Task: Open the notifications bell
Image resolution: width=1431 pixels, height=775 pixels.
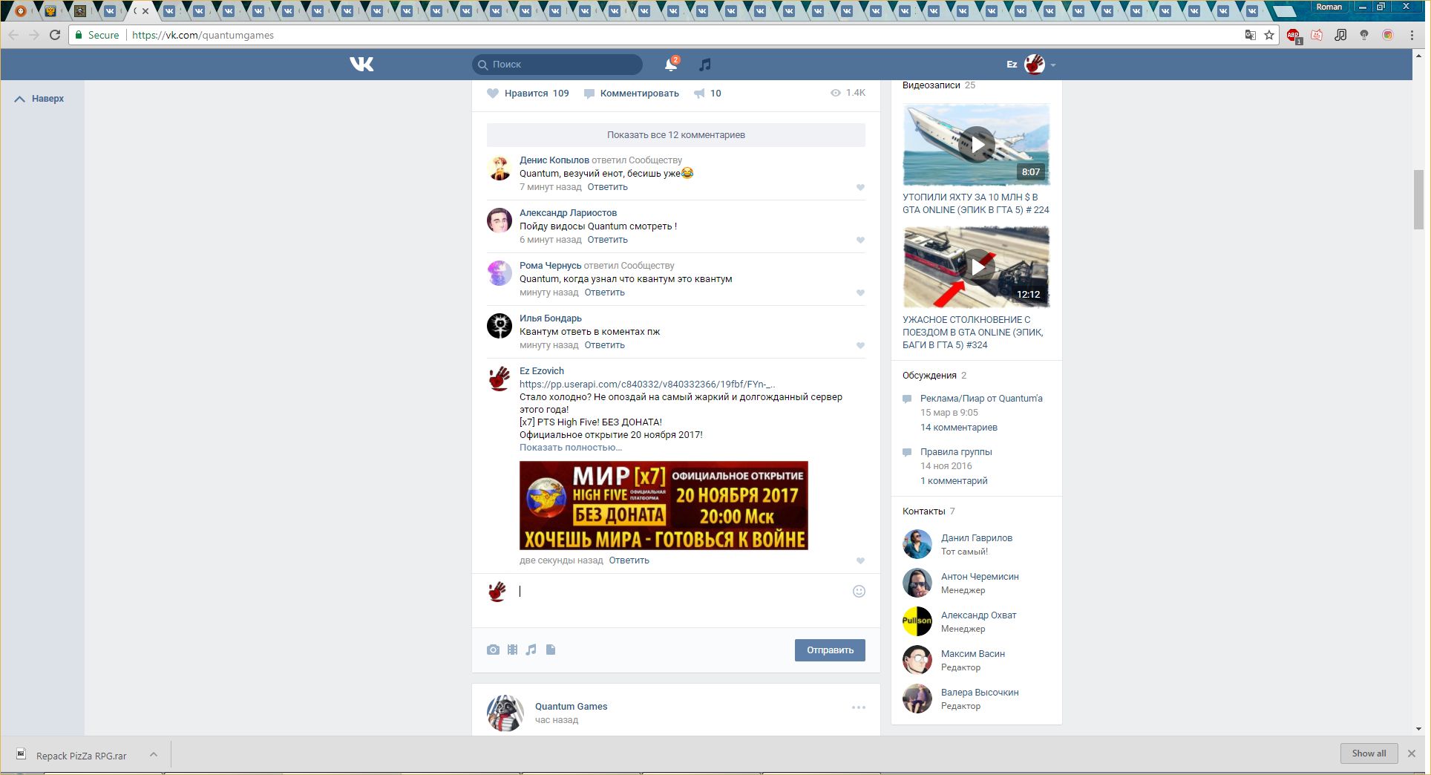Action: (671, 65)
